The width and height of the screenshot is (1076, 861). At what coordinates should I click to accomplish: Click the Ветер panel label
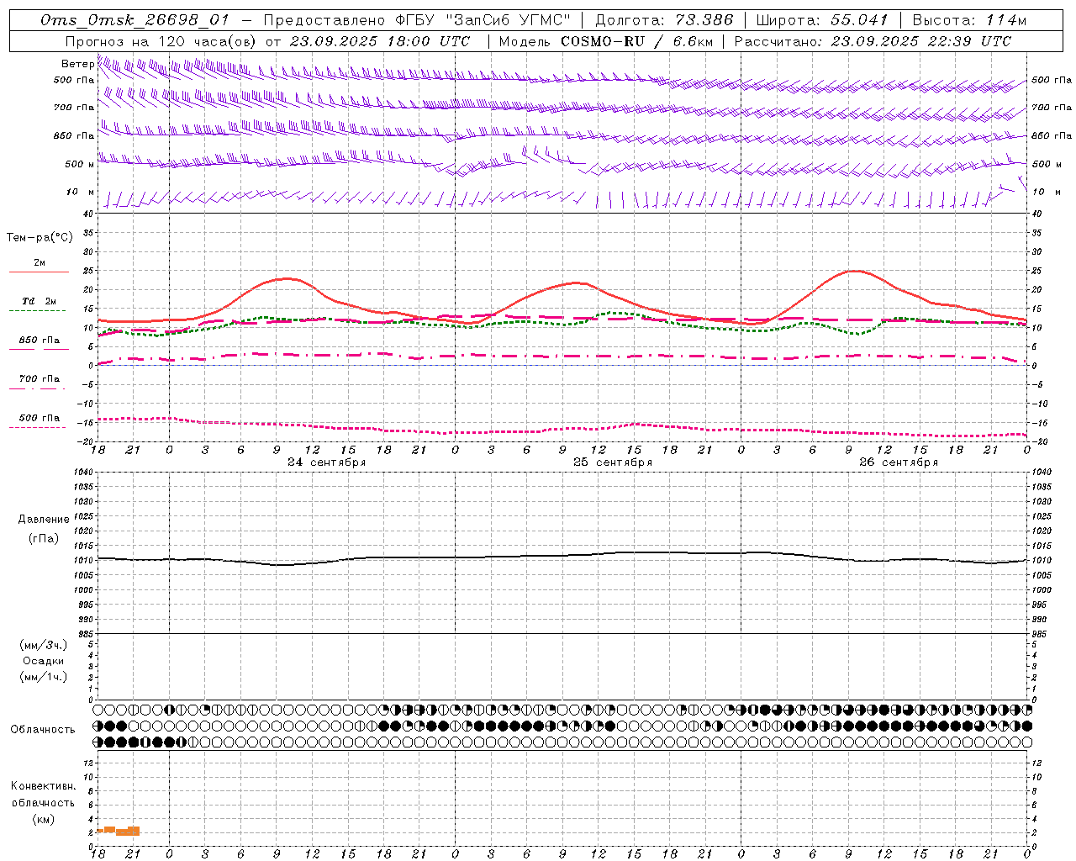pos(77,64)
